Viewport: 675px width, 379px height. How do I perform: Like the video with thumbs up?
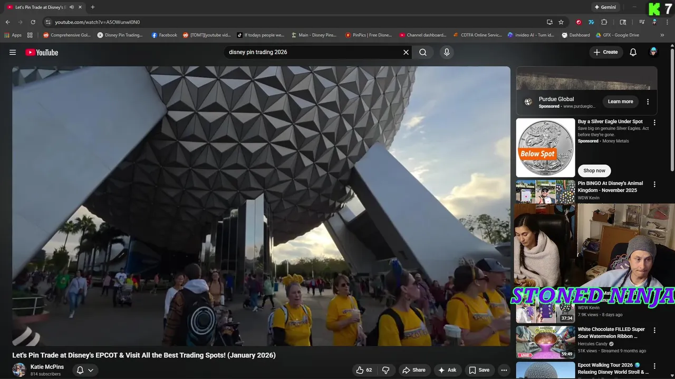tap(364, 370)
